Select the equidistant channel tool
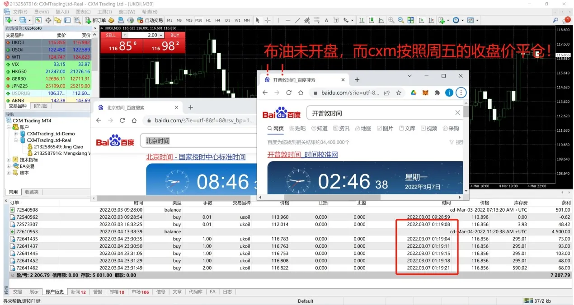Screen dimensions: 574x305 click(x=307, y=20)
